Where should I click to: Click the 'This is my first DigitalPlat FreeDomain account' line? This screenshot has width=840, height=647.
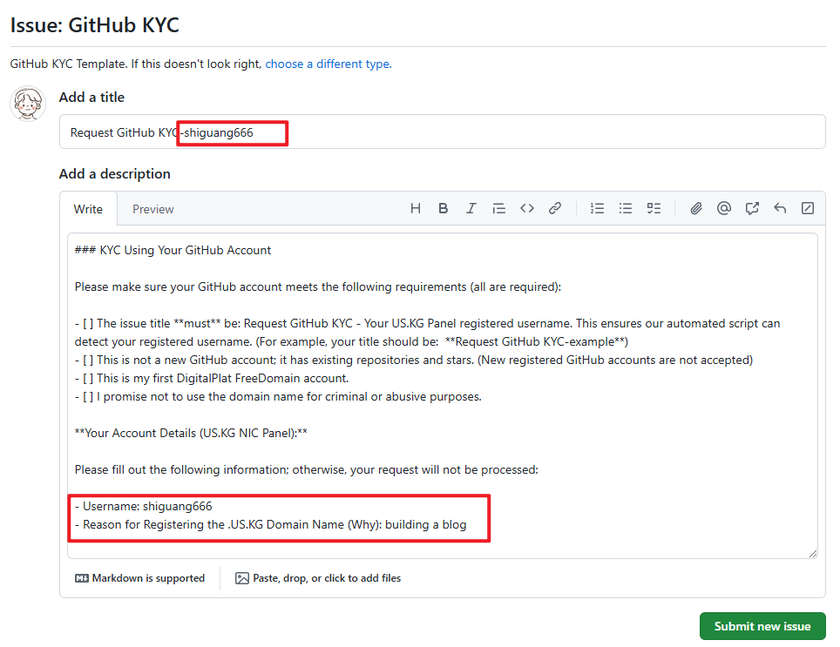click(212, 378)
